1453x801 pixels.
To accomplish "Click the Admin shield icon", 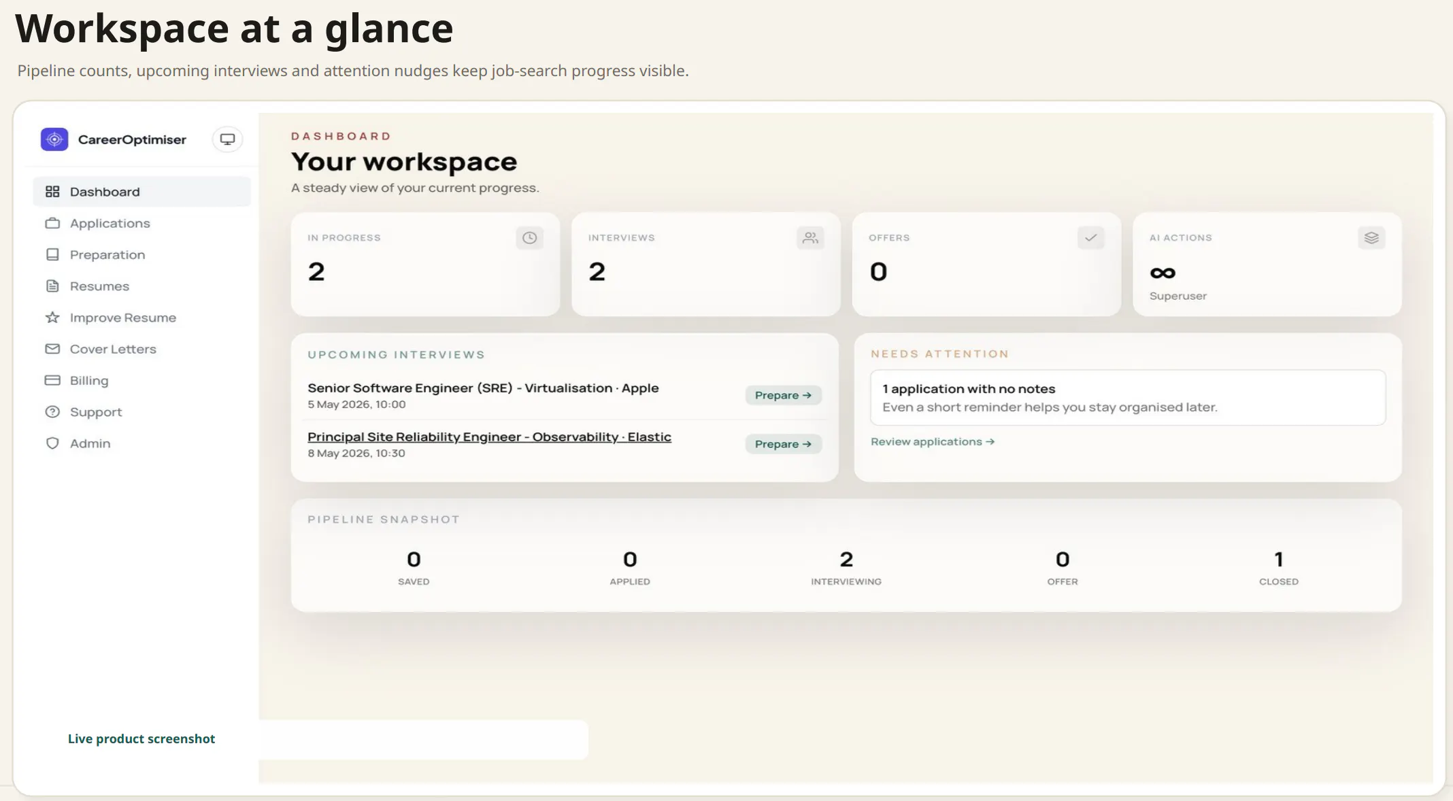I will (52, 443).
